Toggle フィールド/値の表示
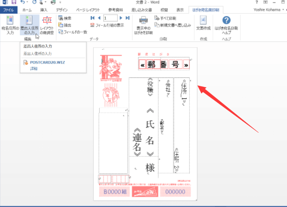Image resolution: width=287 pixels, height=207 pixels. coord(107,25)
